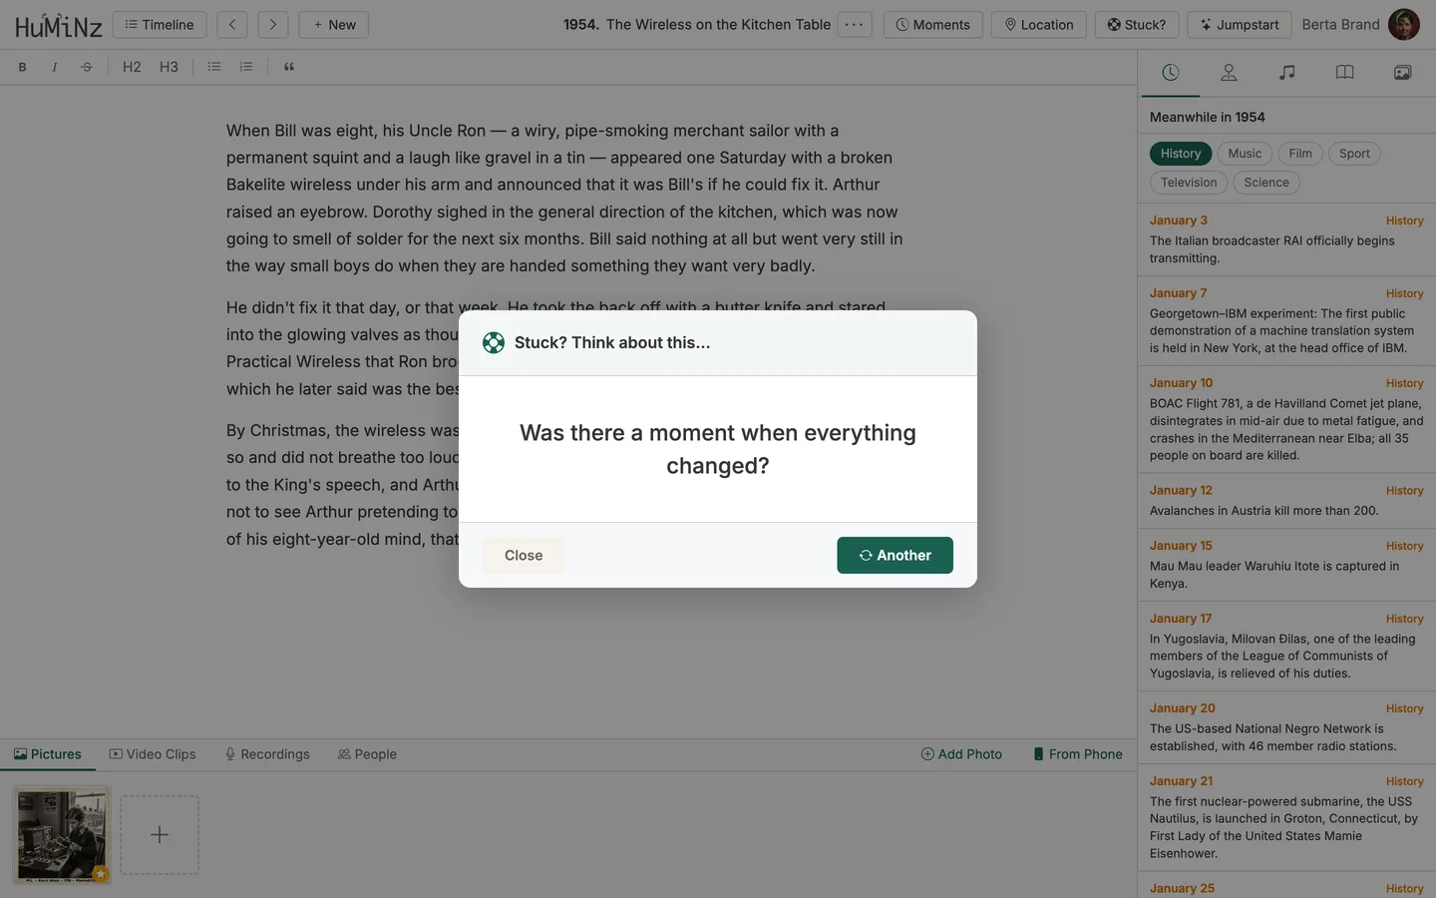Open the person sidebar tab
Viewport: 1436px width, 898px height.
1229,73
